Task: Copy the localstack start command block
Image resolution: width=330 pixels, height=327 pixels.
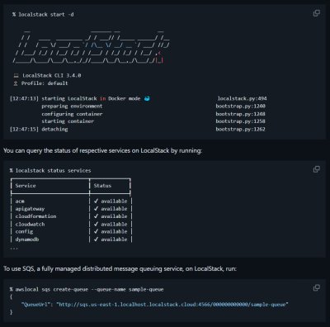Action: point(317,13)
